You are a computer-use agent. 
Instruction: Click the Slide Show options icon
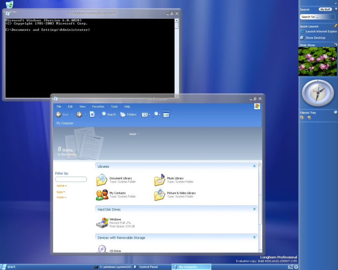336,44
